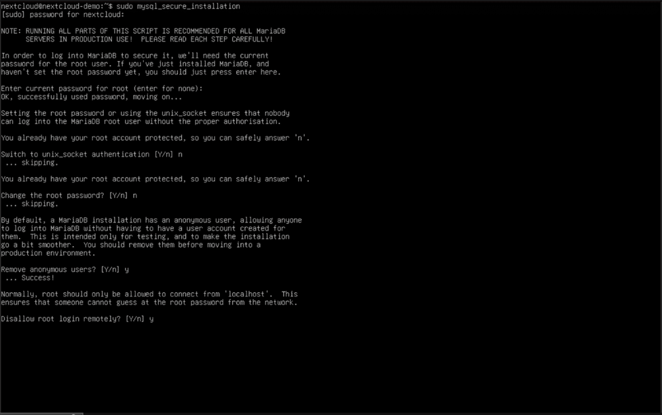Click the '[sudo] password for nextcloud:' line

coord(62,15)
